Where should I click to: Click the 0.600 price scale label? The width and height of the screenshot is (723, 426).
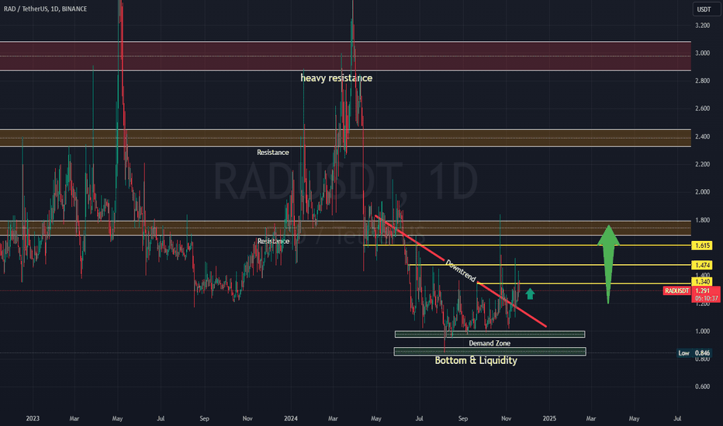click(x=702, y=386)
